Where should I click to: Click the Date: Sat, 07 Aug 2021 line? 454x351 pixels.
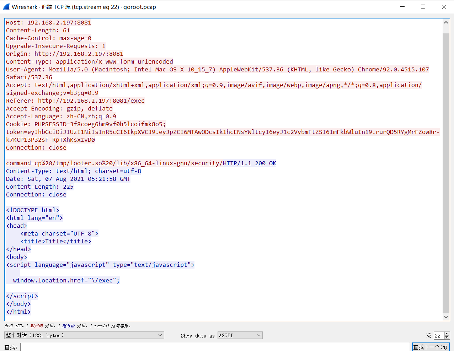(x=68, y=179)
